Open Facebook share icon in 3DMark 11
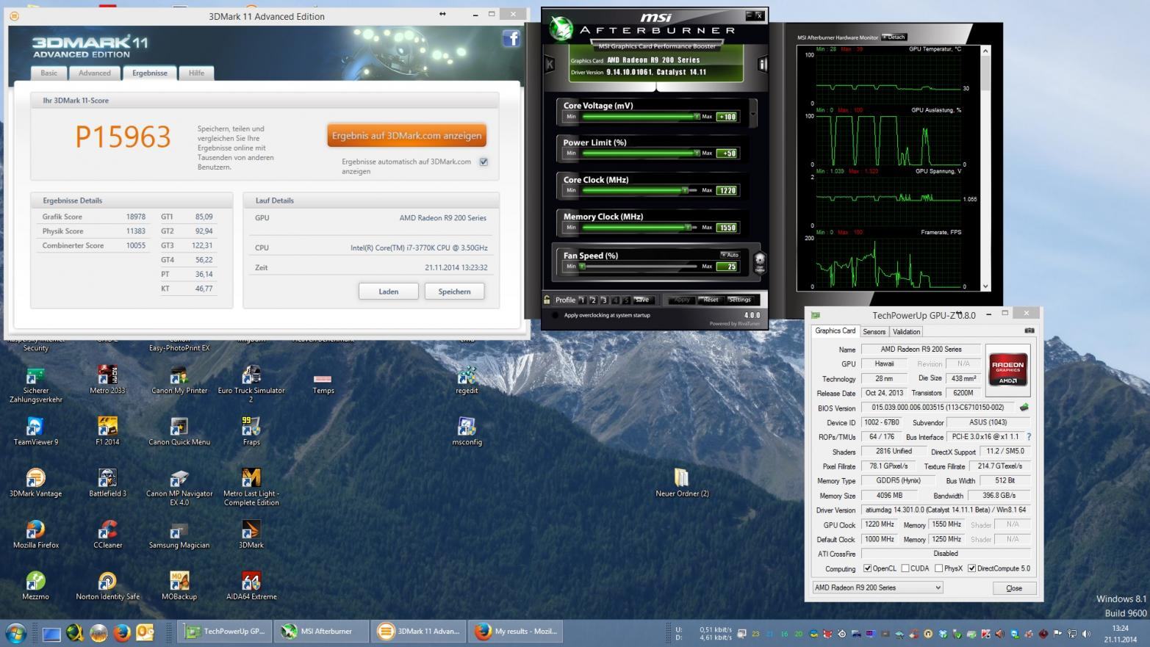The width and height of the screenshot is (1150, 647). 511,39
